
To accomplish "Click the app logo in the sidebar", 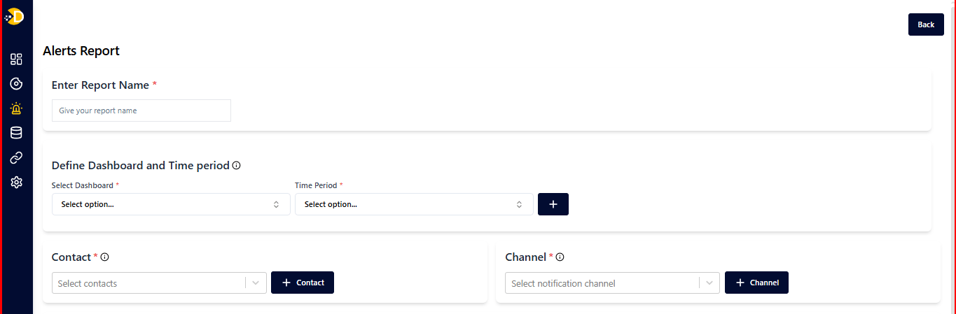I will coord(15,16).
